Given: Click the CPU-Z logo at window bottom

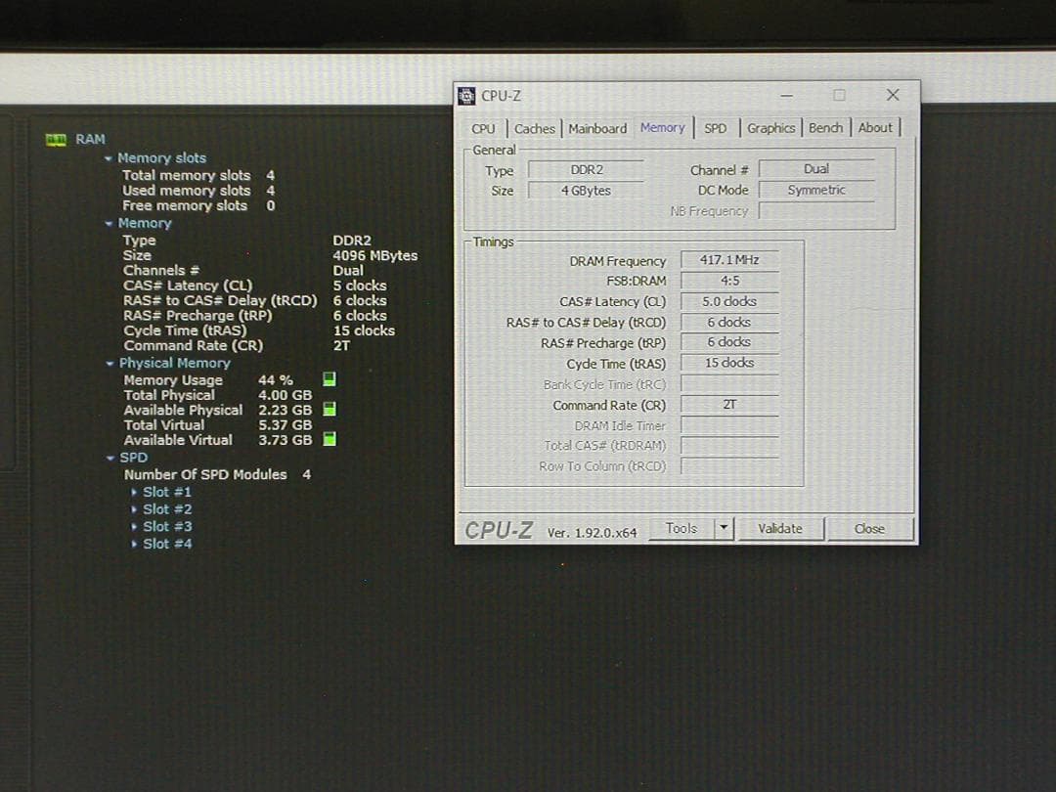Looking at the screenshot, I should (x=498, y=529).
